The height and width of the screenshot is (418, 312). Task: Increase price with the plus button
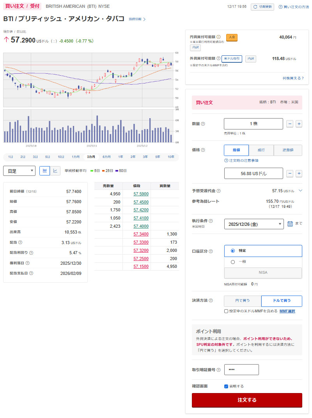click(299, 174)
